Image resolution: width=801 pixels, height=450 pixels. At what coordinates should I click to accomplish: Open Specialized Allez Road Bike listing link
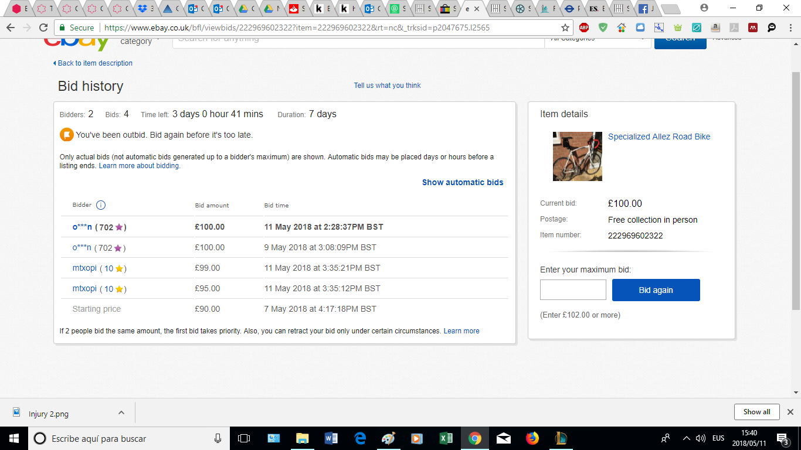(x=659, y=137)
